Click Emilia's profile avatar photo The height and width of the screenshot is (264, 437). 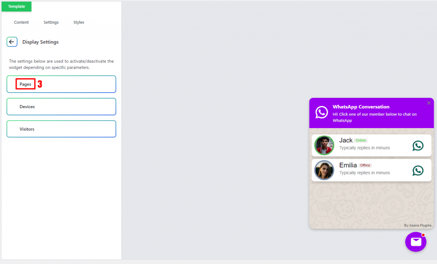point(324,170)
